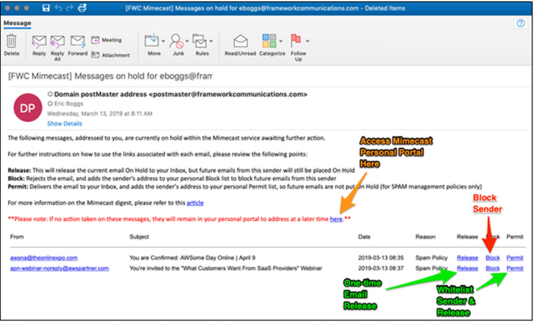The height and width of the screenshot is (323, 535).
Task: Open the Follow Up dropdown arrow
Action: pos(307,41)
